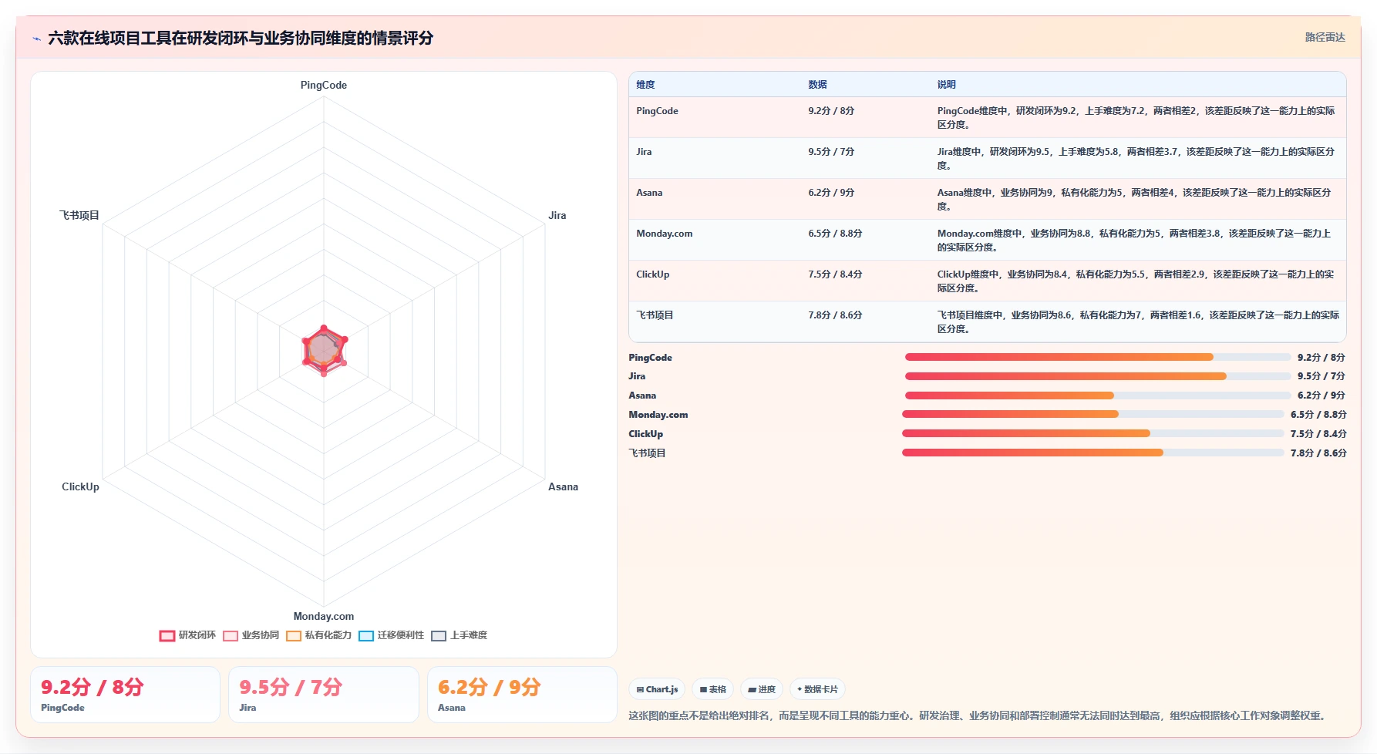Select the Jira cell in the table

coord(644,152)
